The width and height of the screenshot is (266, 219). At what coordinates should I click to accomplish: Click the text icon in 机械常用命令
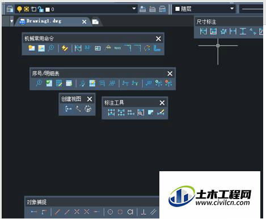coord(117,48)
